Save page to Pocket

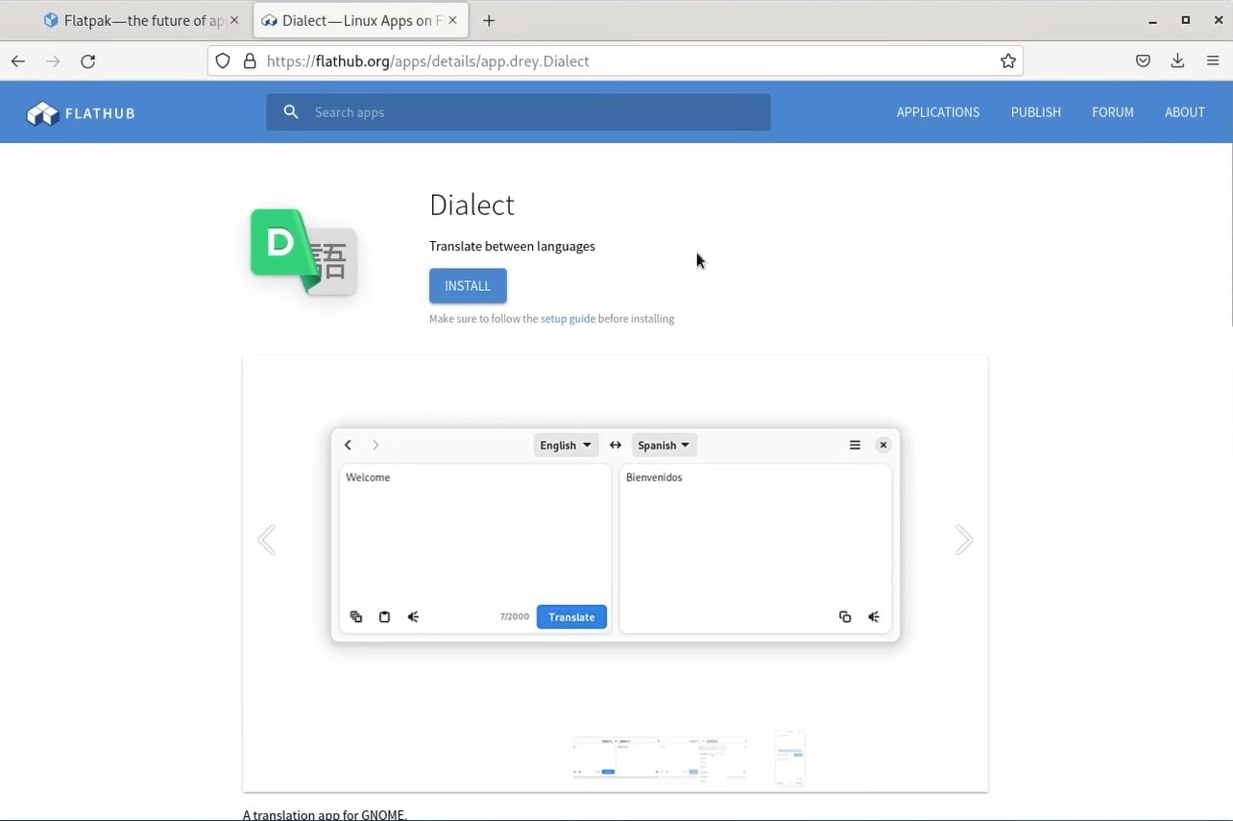click(1143, 61)
